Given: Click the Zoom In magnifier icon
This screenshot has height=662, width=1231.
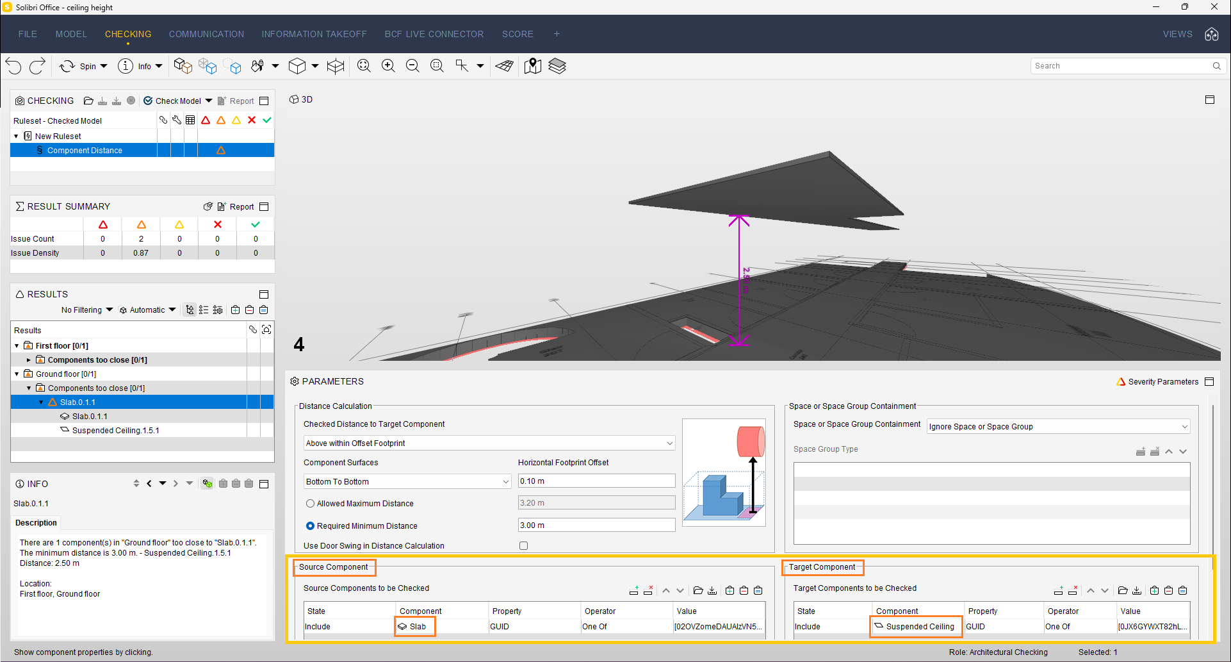Looking at the screenshot, I should [x=388, y=66].
